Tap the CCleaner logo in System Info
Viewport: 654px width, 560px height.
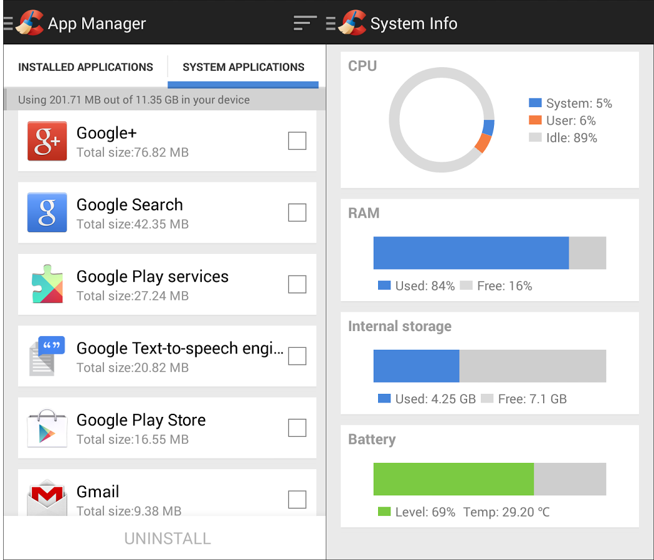click(x=352, y=22)
